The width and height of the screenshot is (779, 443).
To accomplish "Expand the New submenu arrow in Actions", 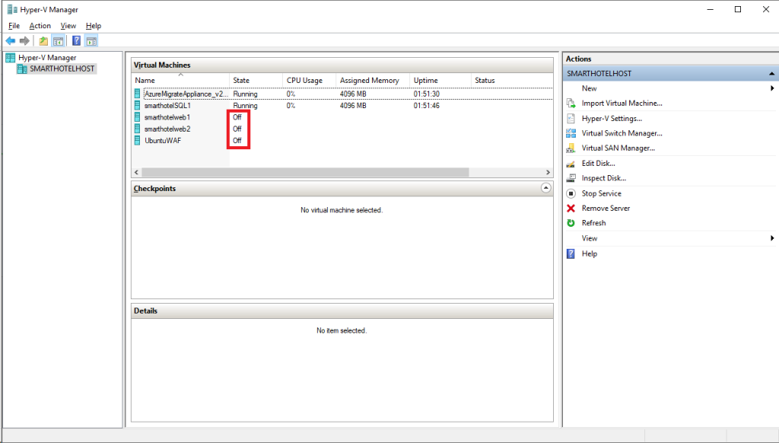I will (772, 88).
